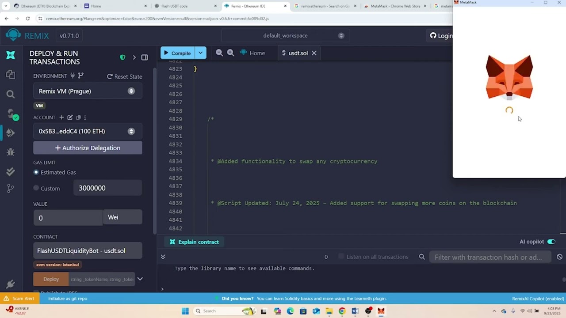The image size is (566, 318).
Task: Click the Remix logo
Action: 13,36
